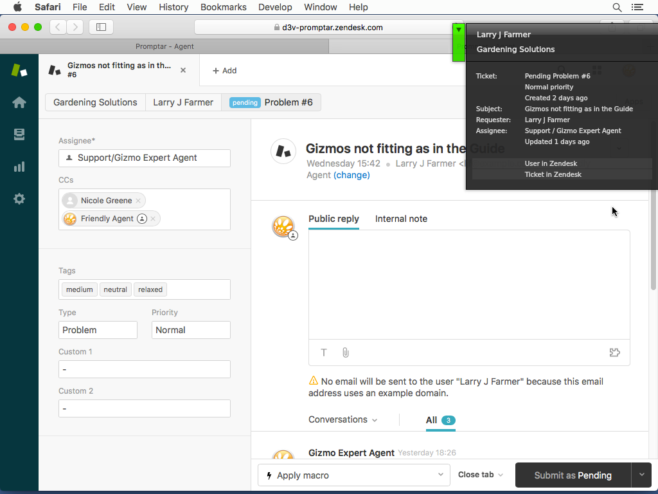Open the Develop menu
The height and width of the screenshot is (494, 658).
(275, 7)
